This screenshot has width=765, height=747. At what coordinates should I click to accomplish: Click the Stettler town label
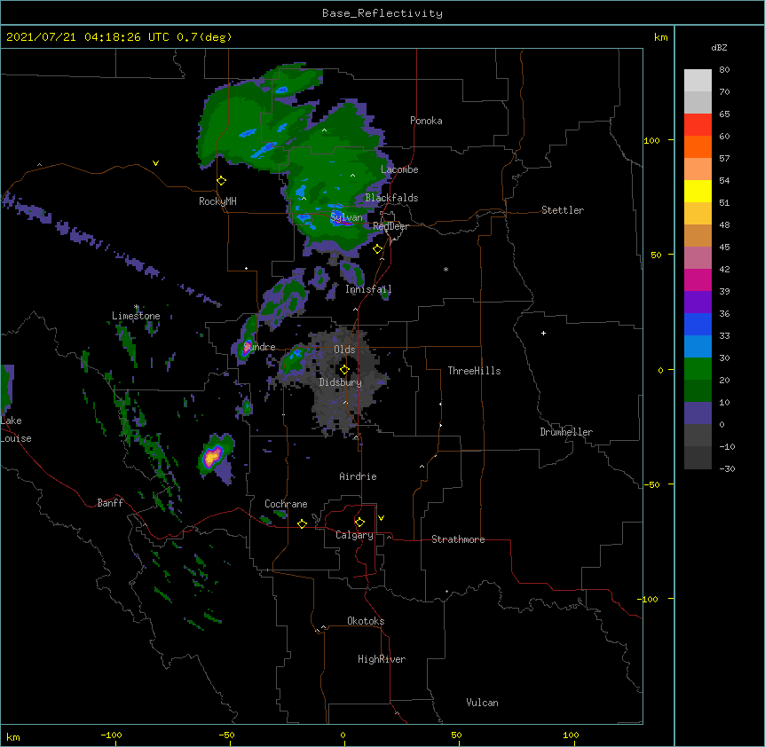pyautogui.click(x=563, y=210)
